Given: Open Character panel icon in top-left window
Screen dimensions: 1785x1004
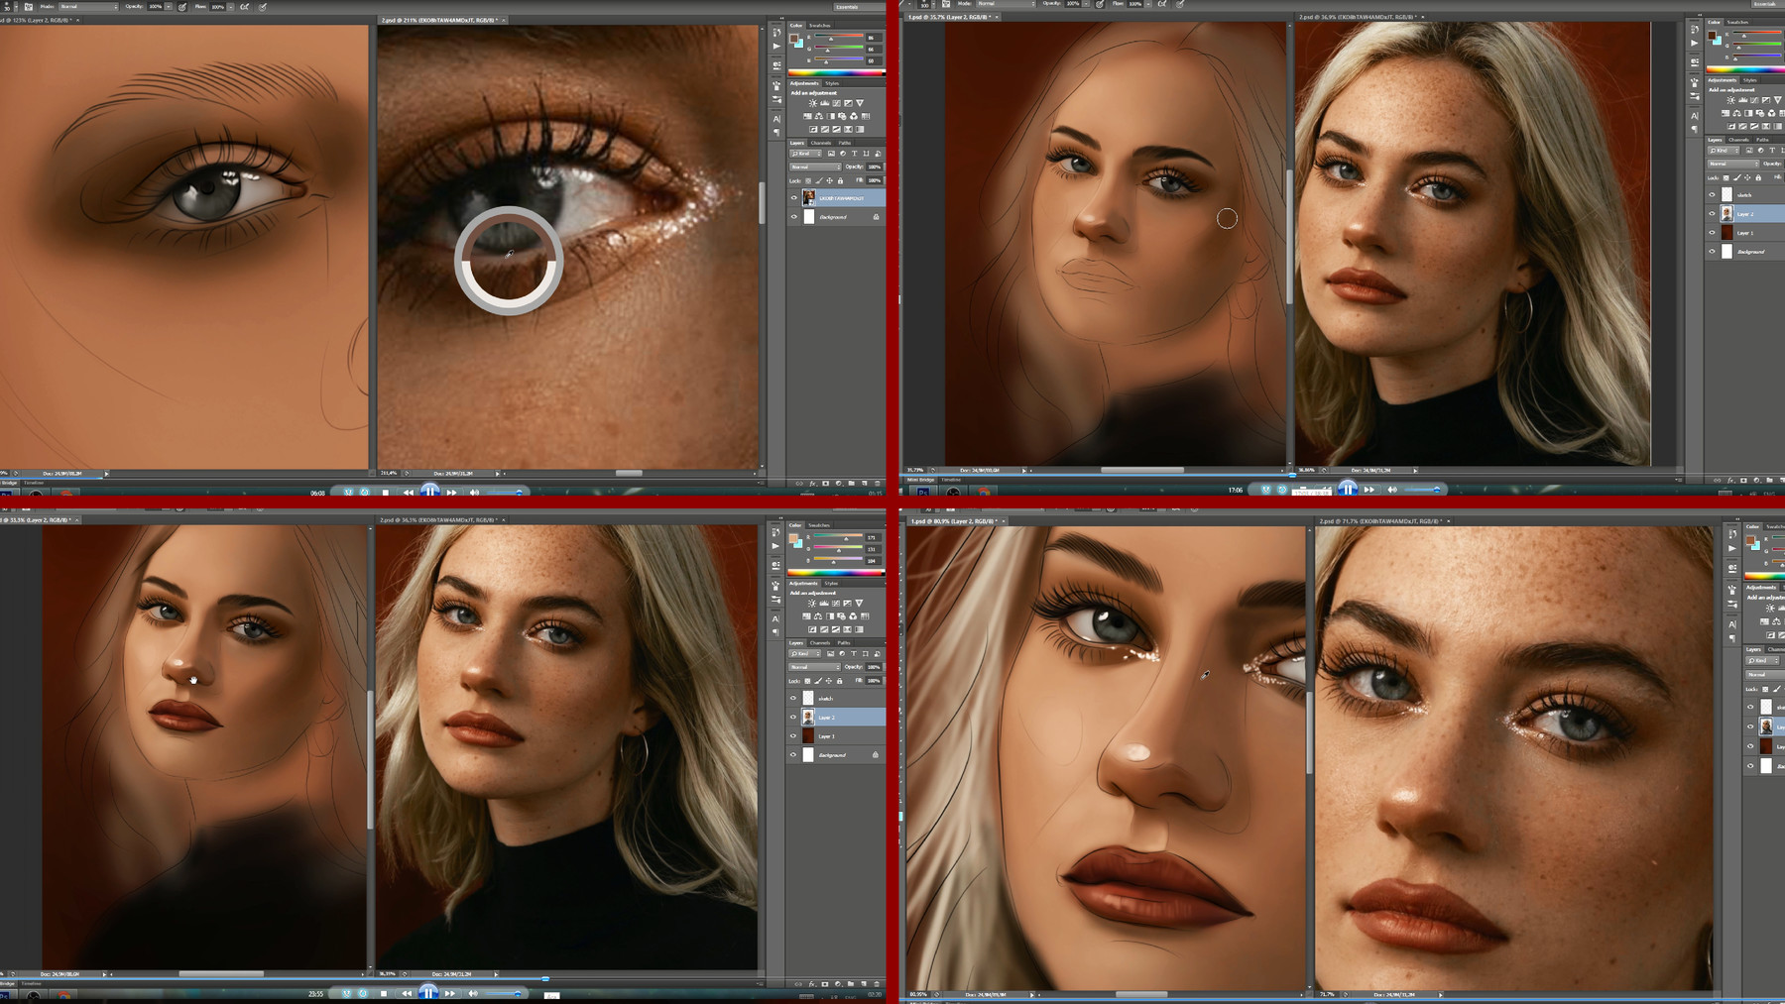Looking at the screenshot, I should pos(776,119).
